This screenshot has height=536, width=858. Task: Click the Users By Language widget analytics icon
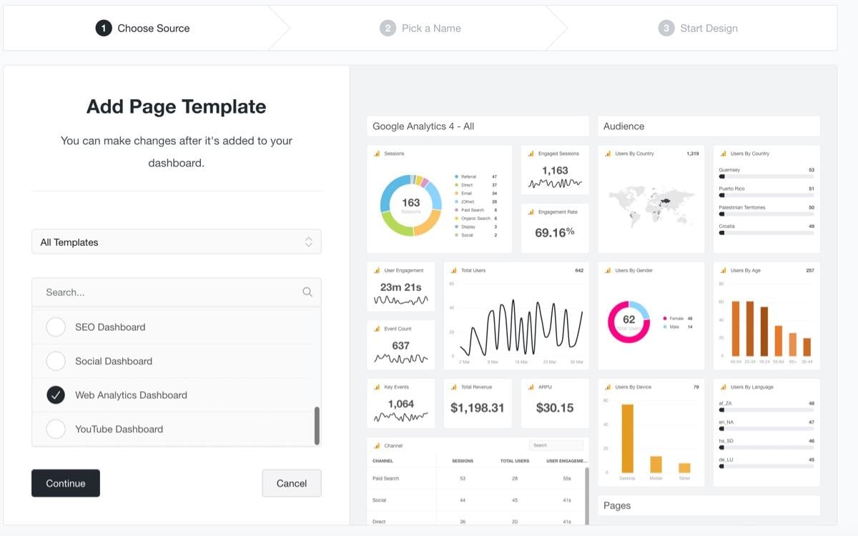pos(723,387)
